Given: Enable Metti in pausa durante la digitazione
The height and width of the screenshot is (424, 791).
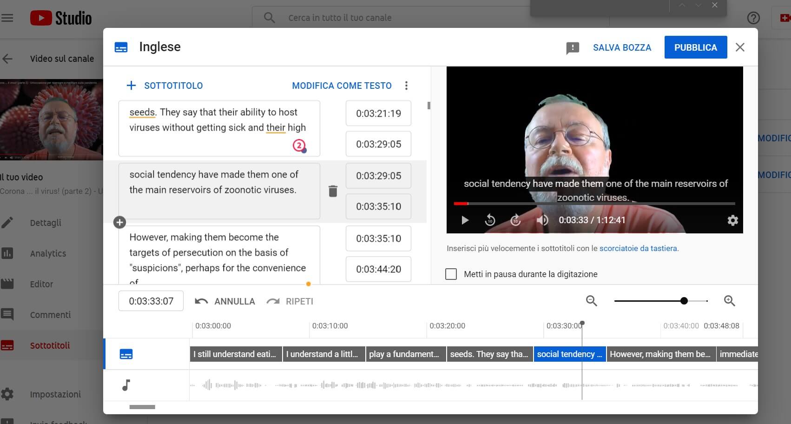Looking at the screenshot, I should click(x=451, y=274).
